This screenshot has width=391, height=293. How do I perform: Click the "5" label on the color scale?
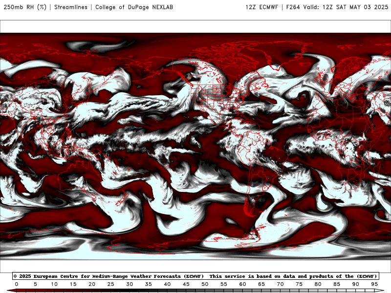[35, 284]
